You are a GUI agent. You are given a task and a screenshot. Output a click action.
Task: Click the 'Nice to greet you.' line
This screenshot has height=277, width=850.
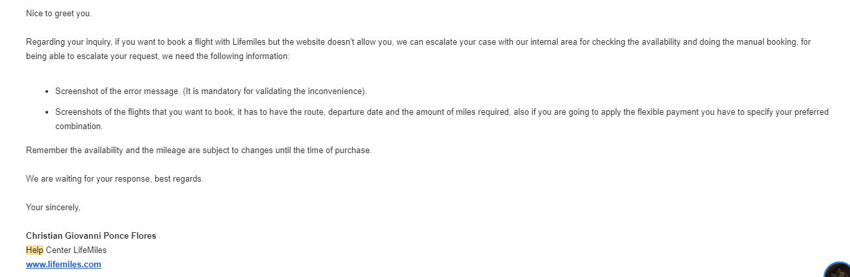(59, 13)
